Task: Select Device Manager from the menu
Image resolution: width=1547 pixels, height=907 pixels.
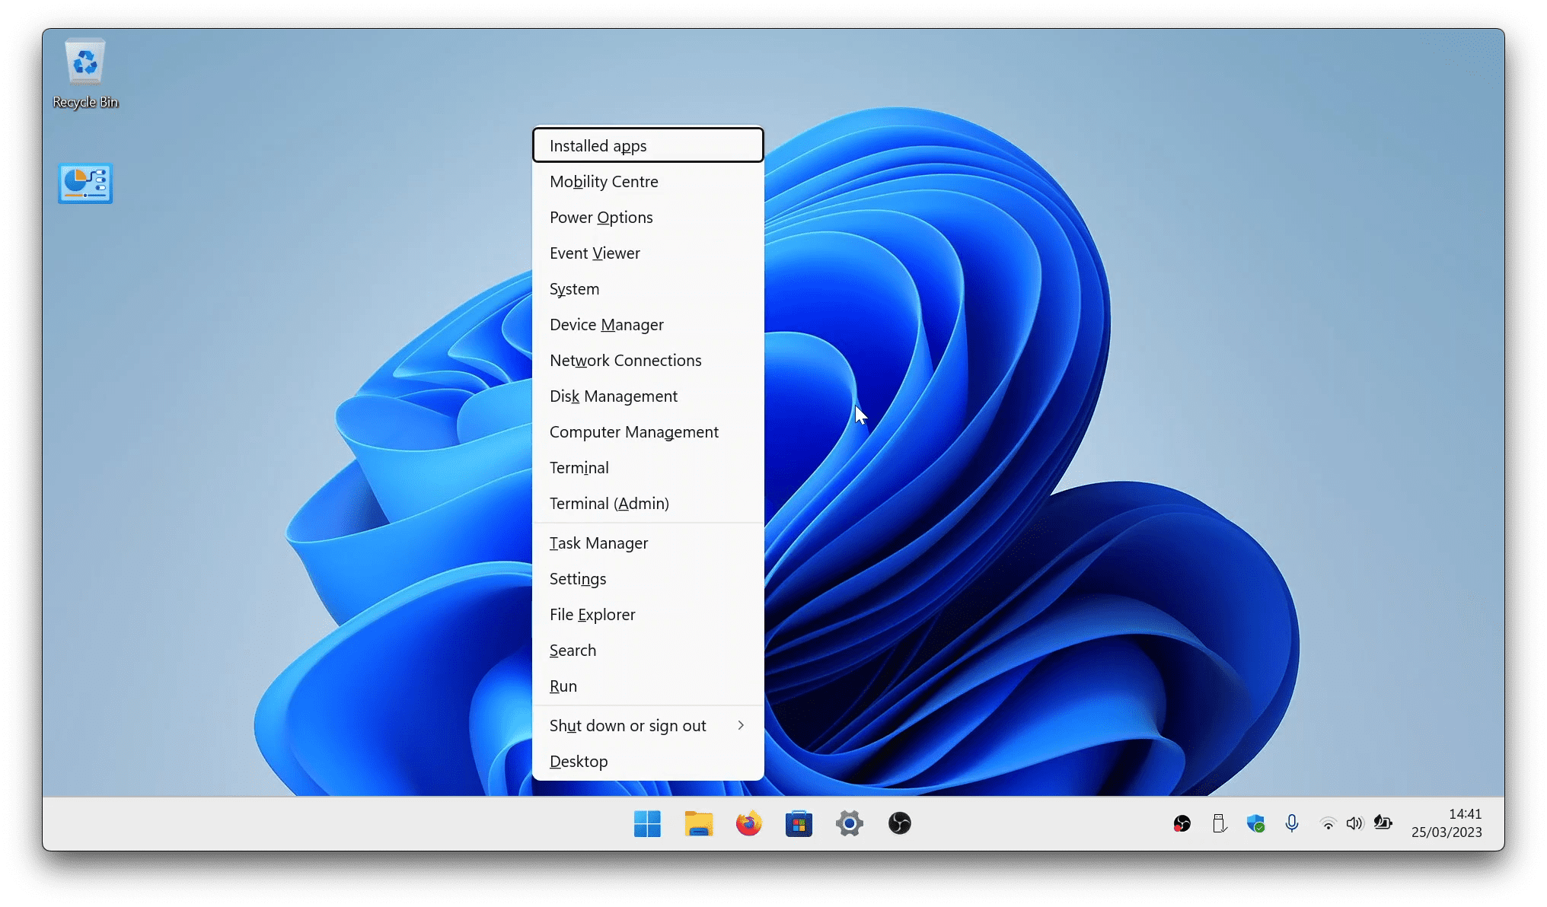Action: (x=607, y=325)
